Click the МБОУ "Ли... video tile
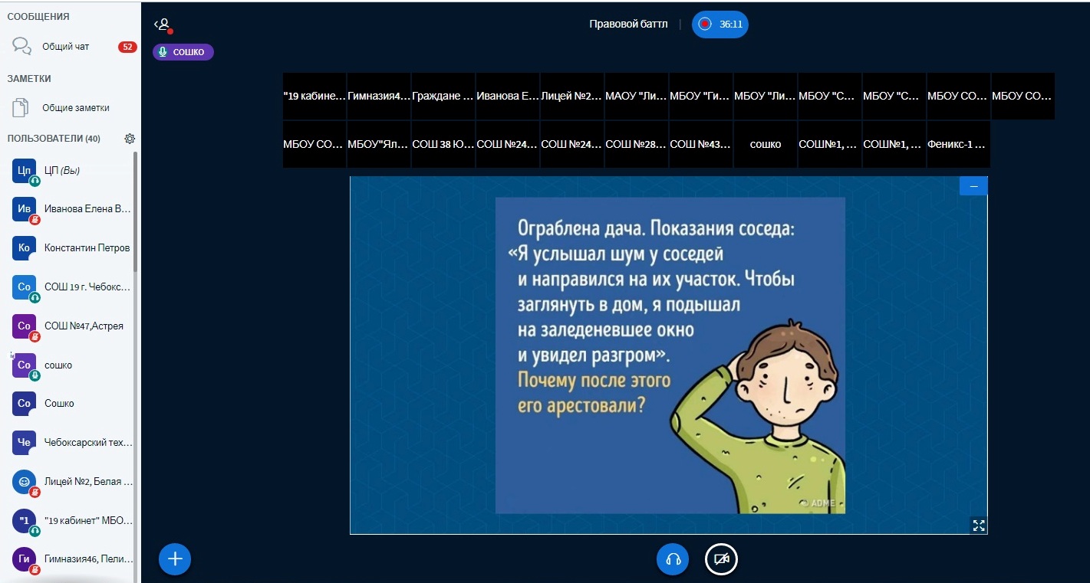The image size is (1090, 583). [x=766, y=97]
